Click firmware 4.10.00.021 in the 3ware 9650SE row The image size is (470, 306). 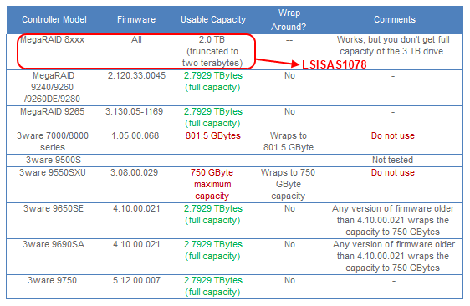point(136,208)
